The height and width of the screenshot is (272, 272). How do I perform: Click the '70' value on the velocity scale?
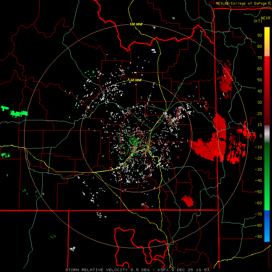[260, 58]
